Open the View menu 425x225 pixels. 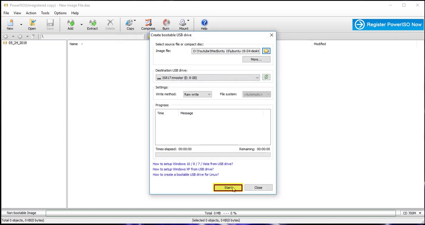coord(17,13)
